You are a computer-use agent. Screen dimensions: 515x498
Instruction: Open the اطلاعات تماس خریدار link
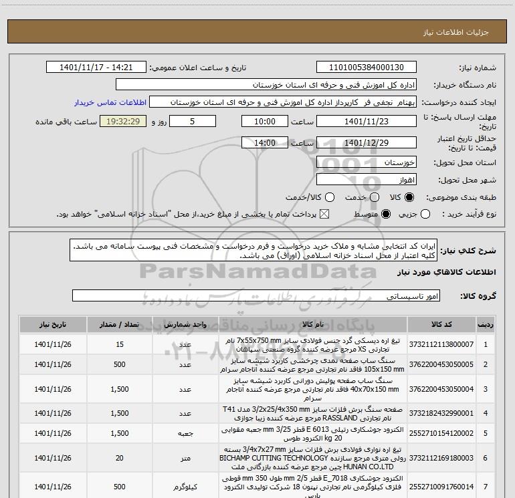[x=110, y=102]
